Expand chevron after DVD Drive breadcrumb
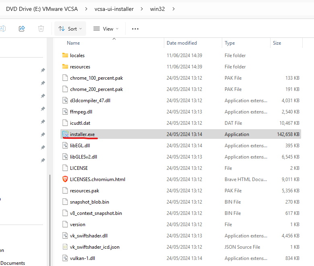Image resolution: width=314 pixels, height=266 pixels. [86, 9]
